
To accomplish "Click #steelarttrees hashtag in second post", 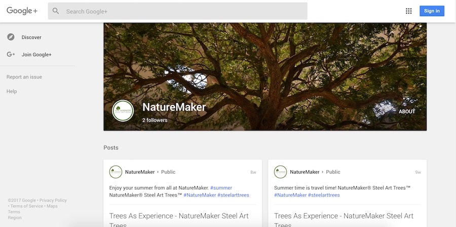I will [324, 195].
